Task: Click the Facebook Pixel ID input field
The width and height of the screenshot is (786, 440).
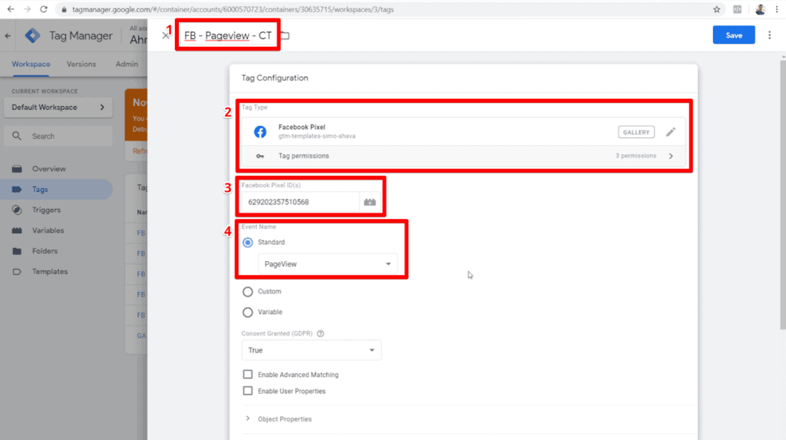Action: coord(300,202)
